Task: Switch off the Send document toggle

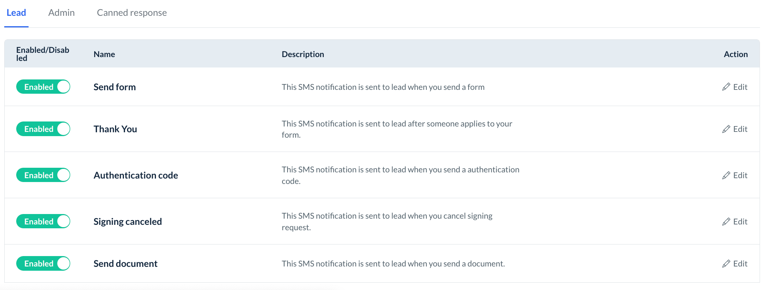Action: pyautogui.click(x=43, y=264)
